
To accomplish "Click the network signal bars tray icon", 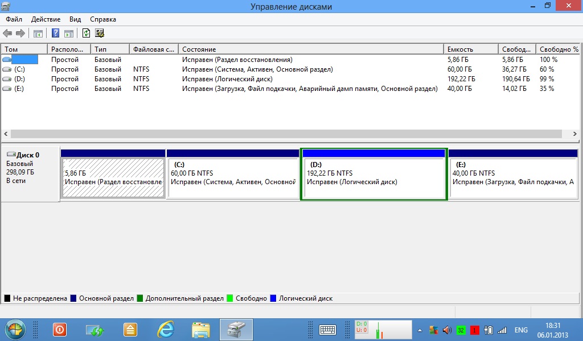I will point(502,330).
